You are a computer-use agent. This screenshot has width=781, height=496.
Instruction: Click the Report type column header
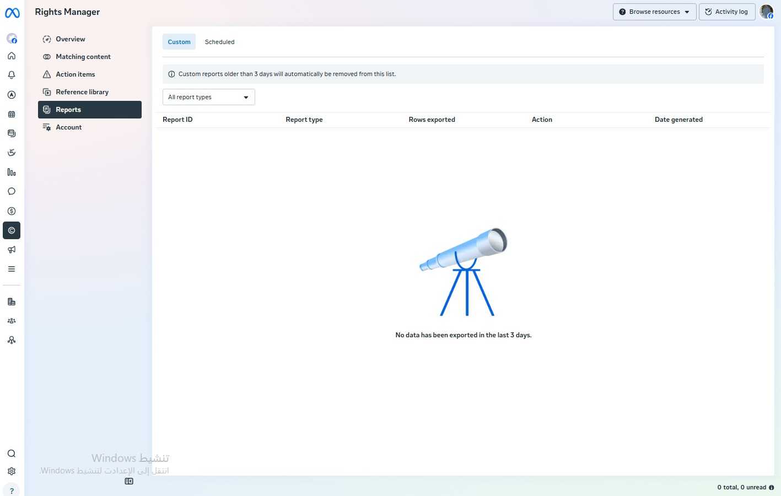pyautogui.click(x=304, y=120)
